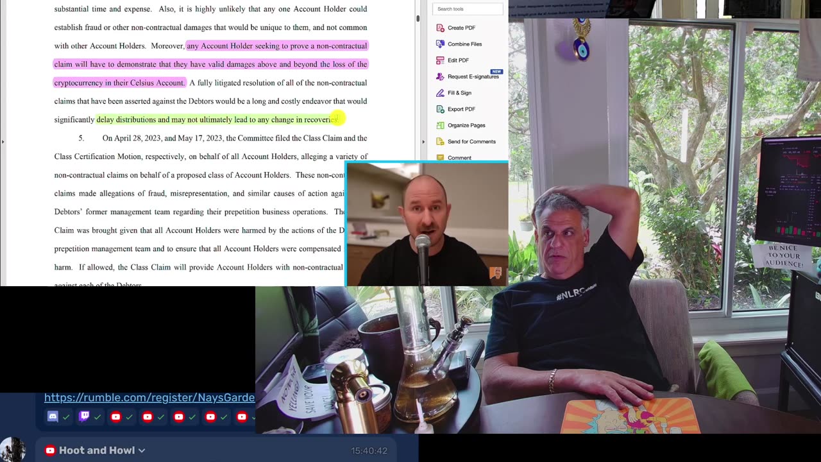Collapse the tools pane with the arrow
821x462 pixels.
[x=423, y=141]
